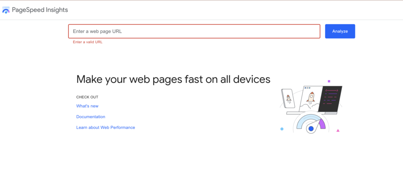Screen dimensions: 403x191
Task: Select the 'Enter a valid URL' error text
Action: click(88, 42)
